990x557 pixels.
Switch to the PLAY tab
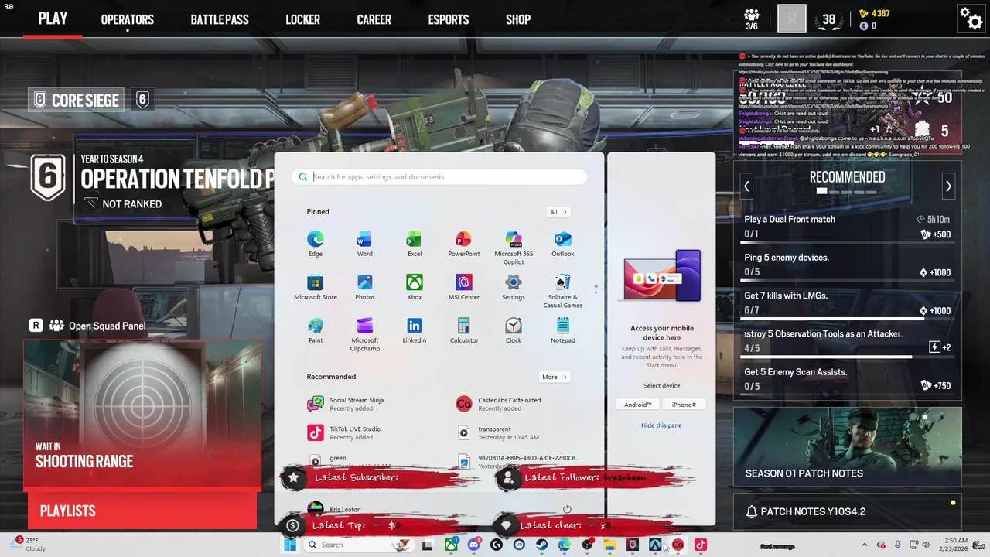tap(53, 19)
